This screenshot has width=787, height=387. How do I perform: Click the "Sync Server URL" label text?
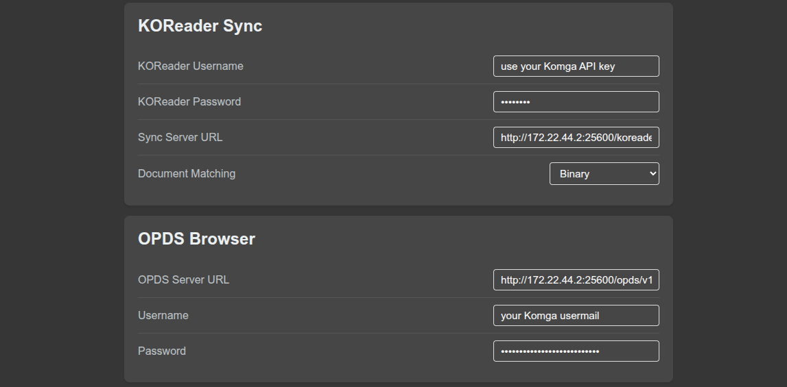click(x=180, y=138)
